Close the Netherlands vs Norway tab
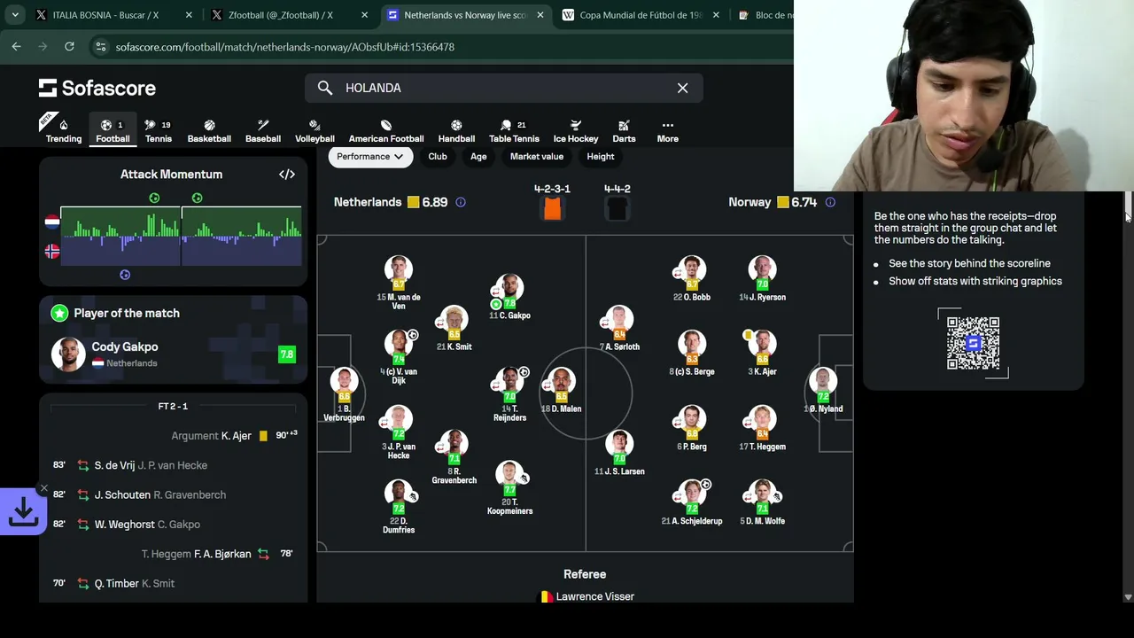The image size is (1134, 638). click(540, 15)
